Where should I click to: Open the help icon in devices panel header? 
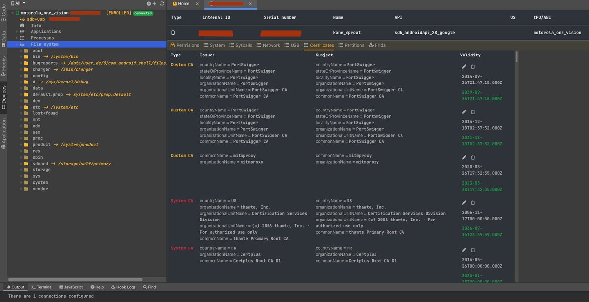coord(148,3)
